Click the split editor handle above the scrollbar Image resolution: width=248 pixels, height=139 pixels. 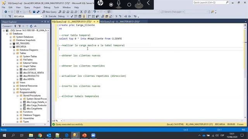point(245,25)
